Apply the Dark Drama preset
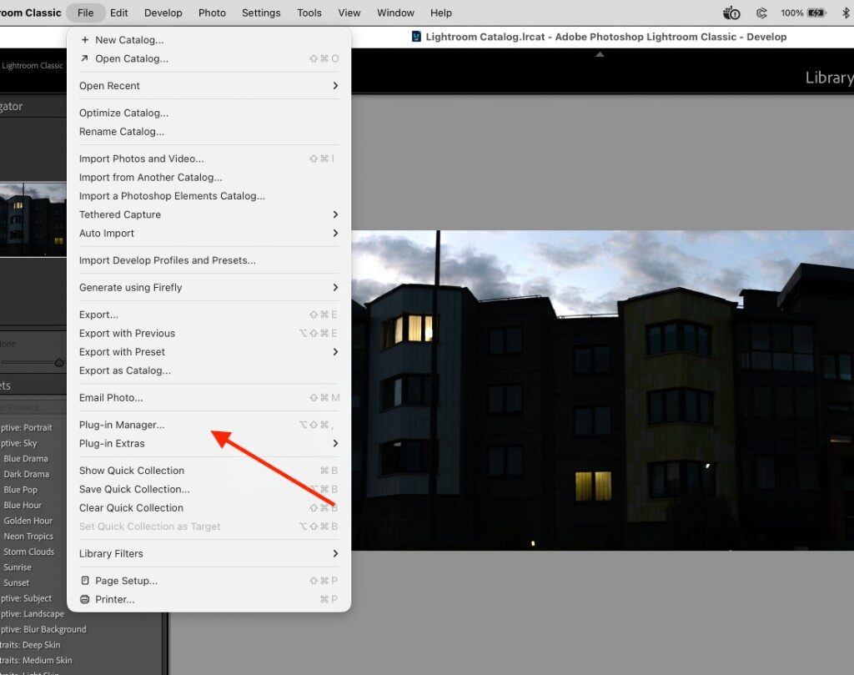 tap(26, 474)
